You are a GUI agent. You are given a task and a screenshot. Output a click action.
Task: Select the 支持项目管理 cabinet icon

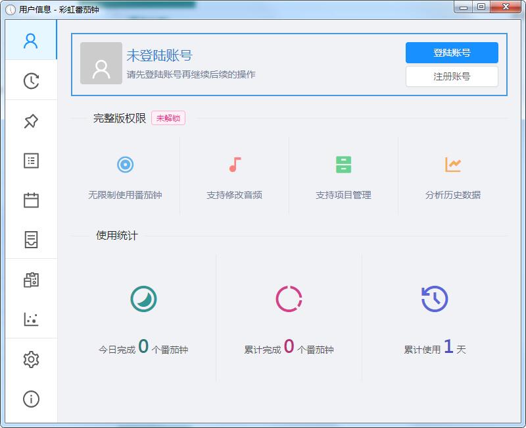click(343, 165)
